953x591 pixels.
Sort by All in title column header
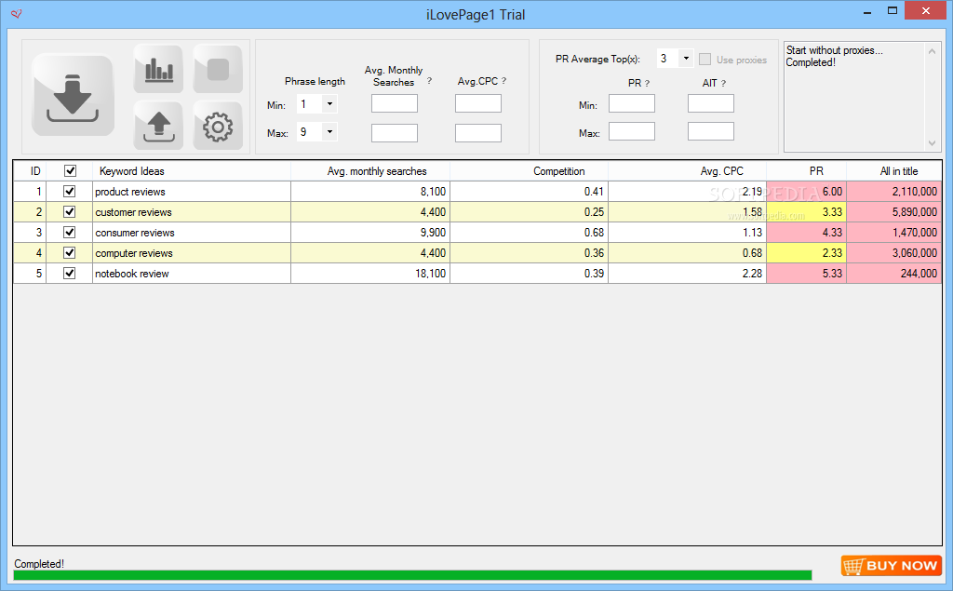894,171
